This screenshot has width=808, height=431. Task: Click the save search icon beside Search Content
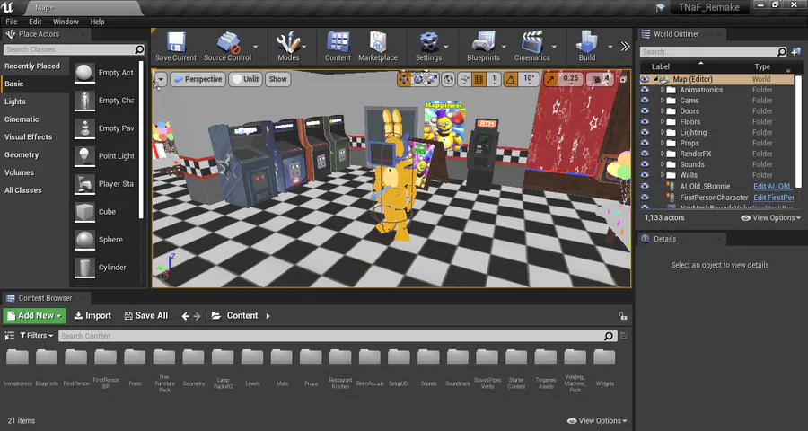tap(624, 336)
